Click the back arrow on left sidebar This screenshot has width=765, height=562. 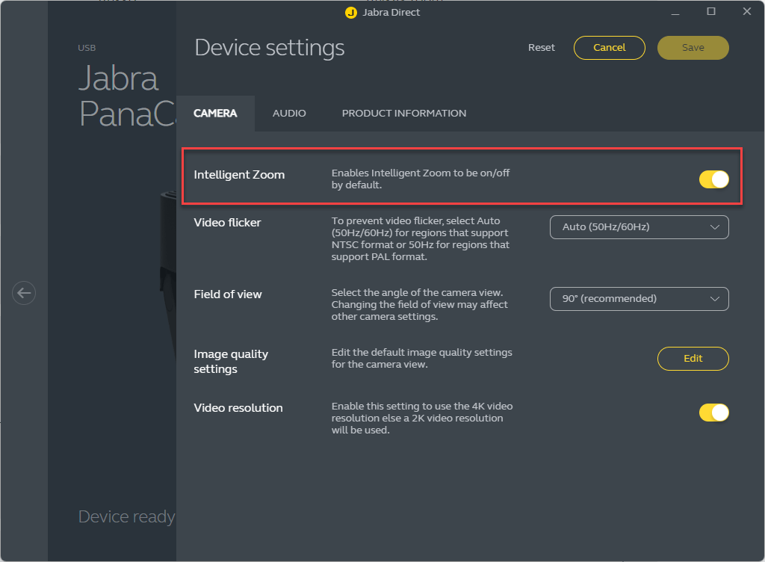pos(24,293)
